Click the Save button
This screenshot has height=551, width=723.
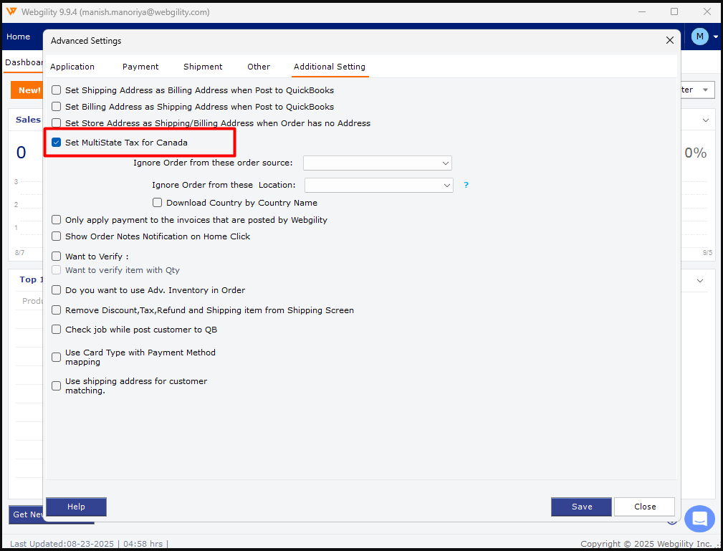(581, 507)
